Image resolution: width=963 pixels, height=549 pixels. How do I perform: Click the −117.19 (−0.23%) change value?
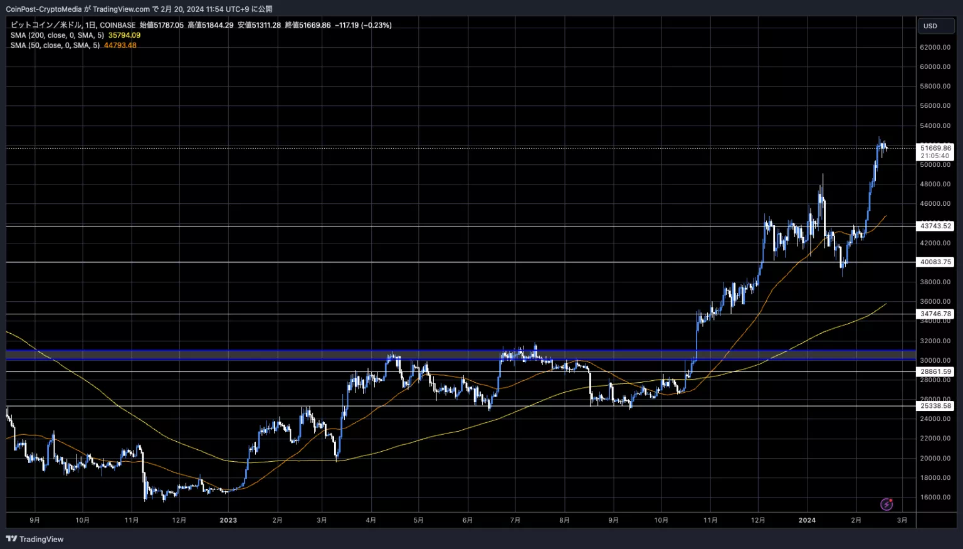tap(364, 25)
